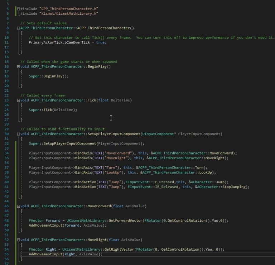
Task: Click "Kismet/KismetMathLibrary.h" include string
Action: pos(69,14)
